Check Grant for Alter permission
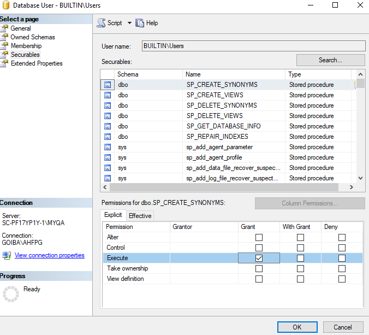 point(259,238)
